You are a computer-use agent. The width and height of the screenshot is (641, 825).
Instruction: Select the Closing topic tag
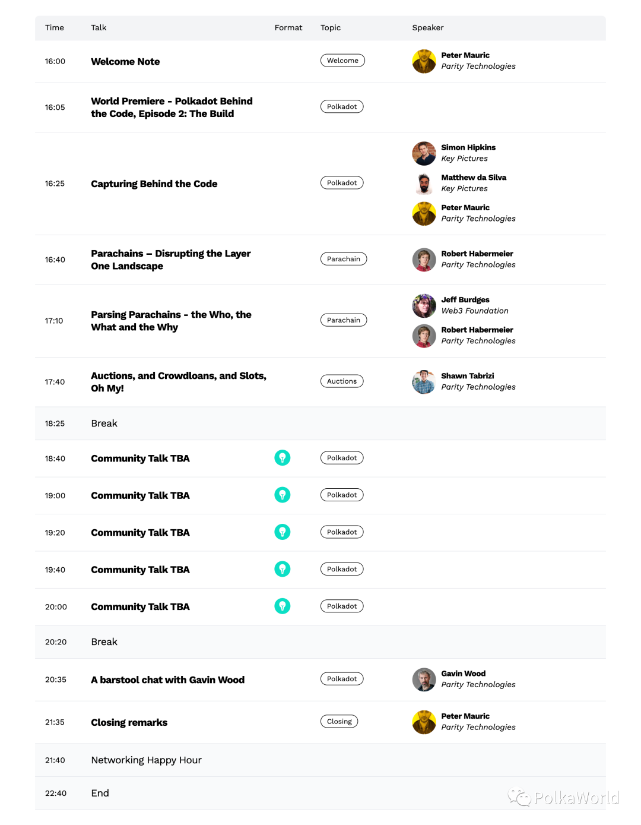click(x=339, y=722)
